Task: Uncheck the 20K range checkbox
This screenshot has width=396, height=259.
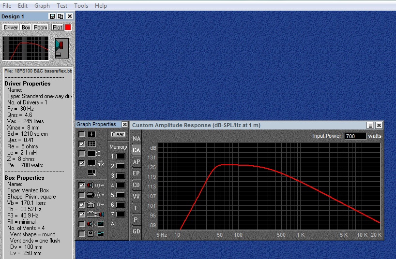Action: click(x=82, y=163)
